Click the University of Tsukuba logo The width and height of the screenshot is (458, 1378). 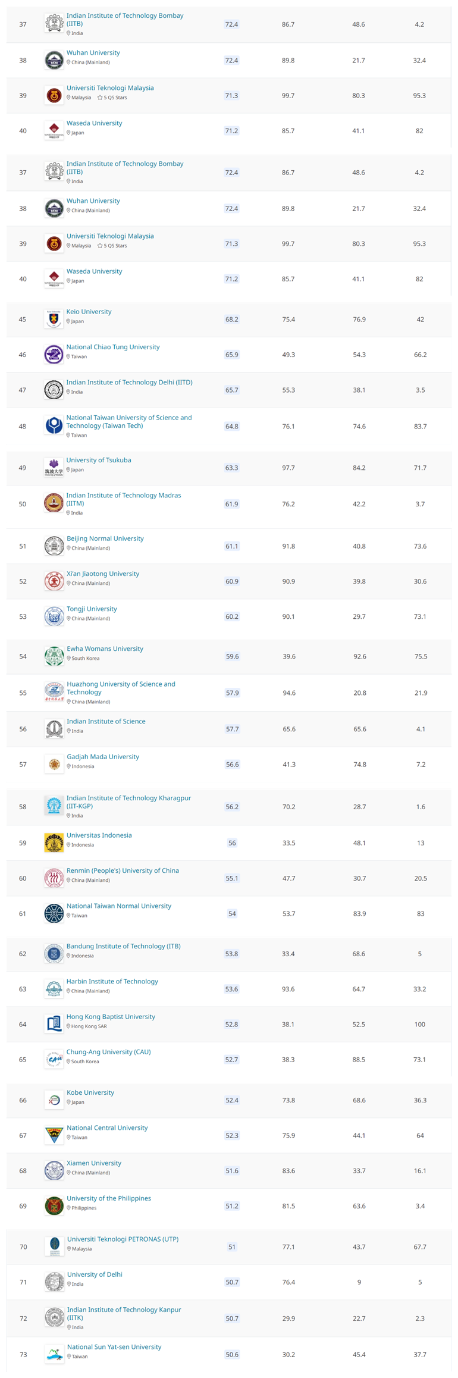click(54, 468)
